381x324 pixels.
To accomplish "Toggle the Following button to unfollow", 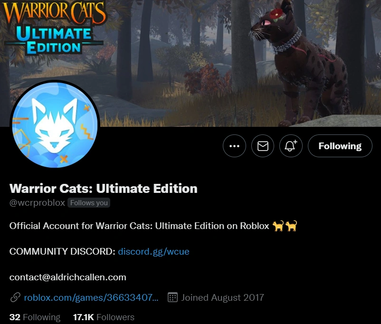I will (340, 146).
